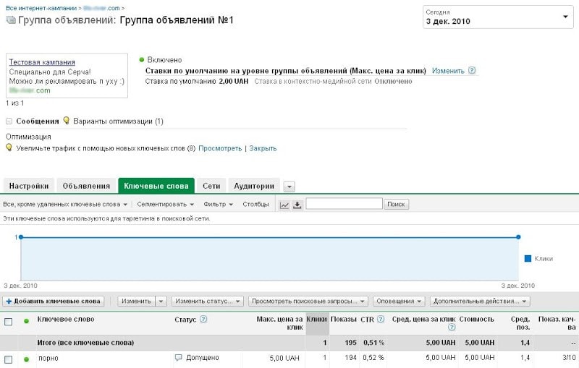Click help icon next to Изменить link

coord(472,71)
